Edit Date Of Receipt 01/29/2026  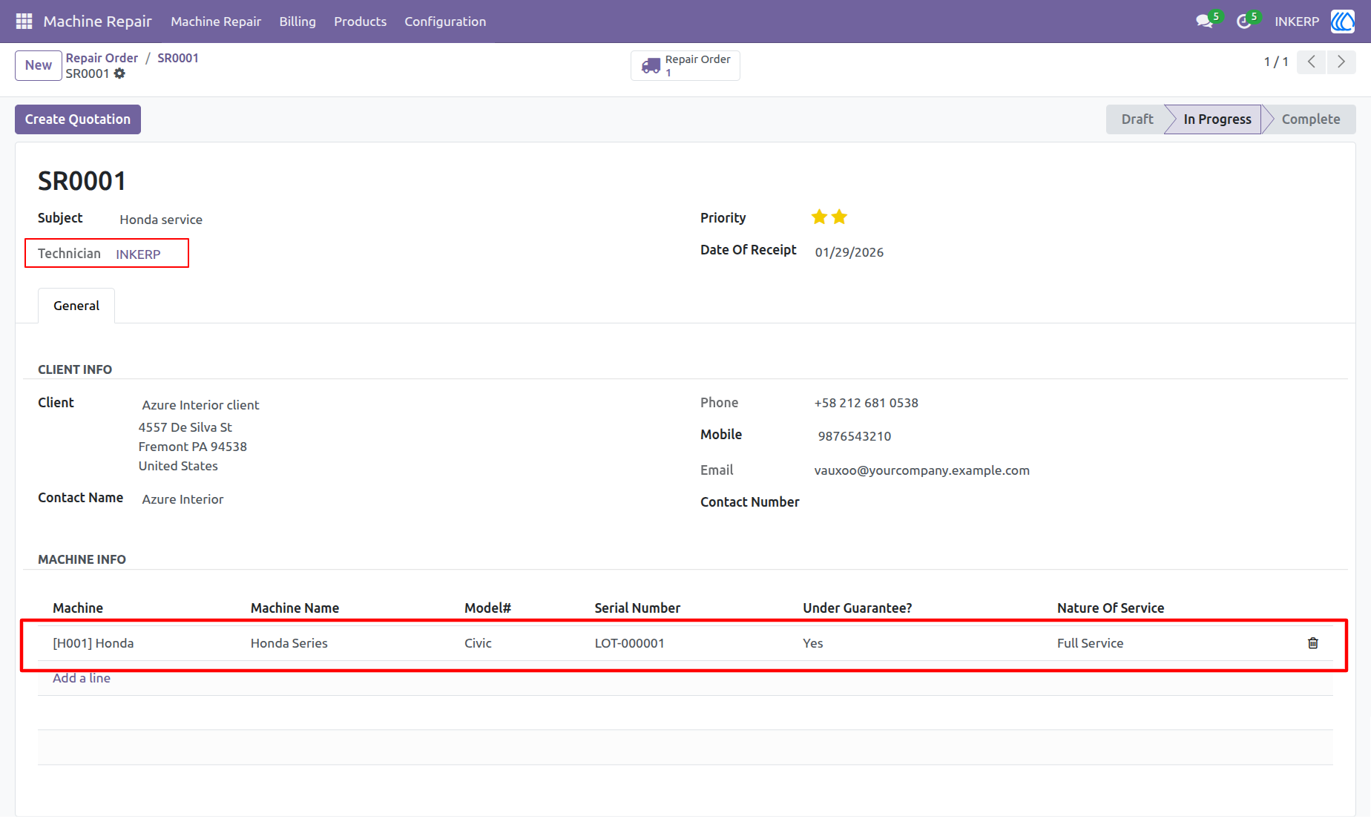849,252
